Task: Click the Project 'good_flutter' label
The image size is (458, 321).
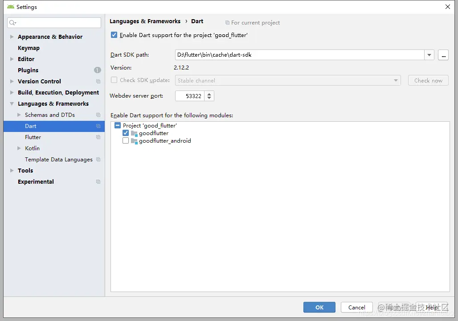Action: tap(150, 126)
